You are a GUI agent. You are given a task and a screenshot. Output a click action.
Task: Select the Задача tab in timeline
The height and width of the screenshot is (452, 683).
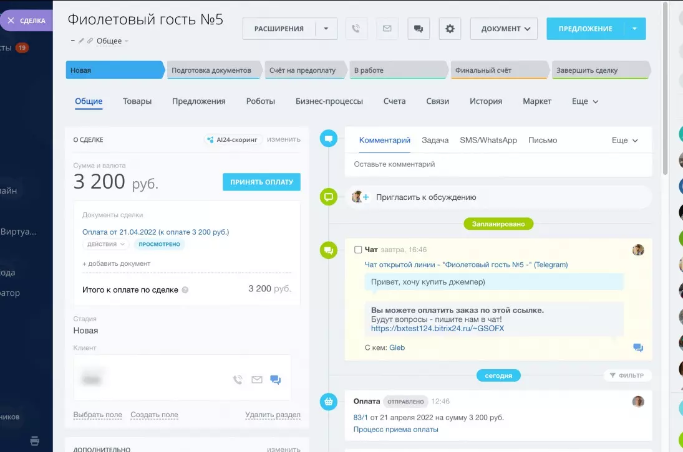click(x=435, y=140)
